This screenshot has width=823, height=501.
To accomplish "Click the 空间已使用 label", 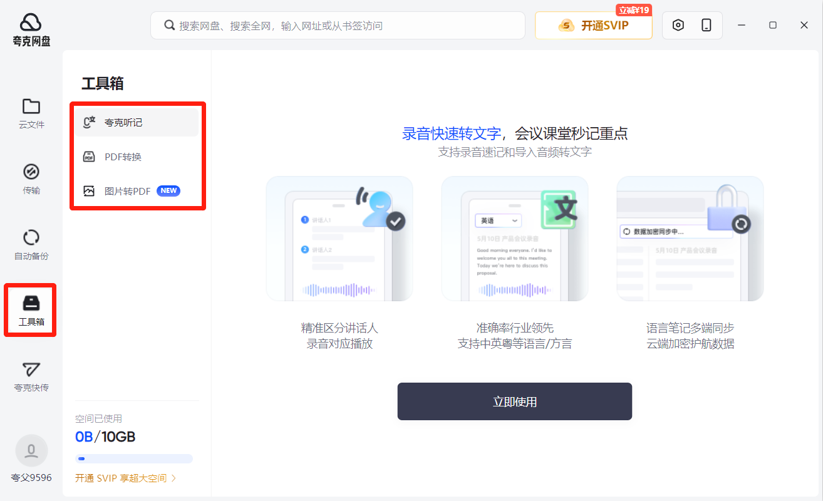I will [99, 418].
